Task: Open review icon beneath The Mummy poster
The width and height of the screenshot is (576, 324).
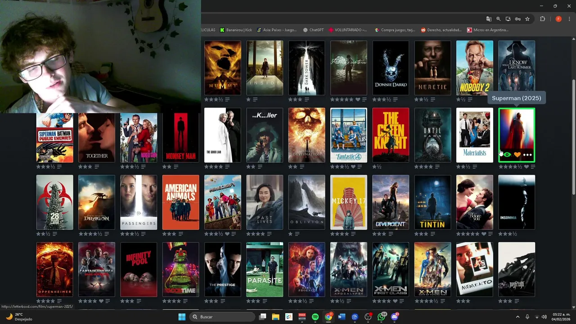Action: click(x=227, y=99)
